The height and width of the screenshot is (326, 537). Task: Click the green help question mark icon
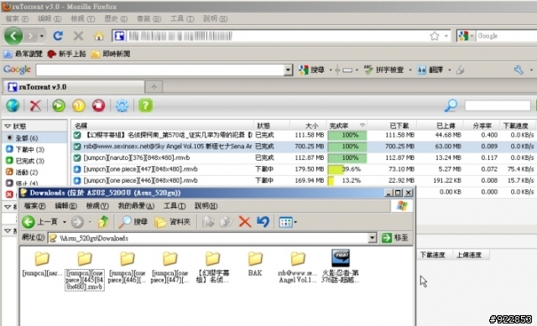click(145, 106)
